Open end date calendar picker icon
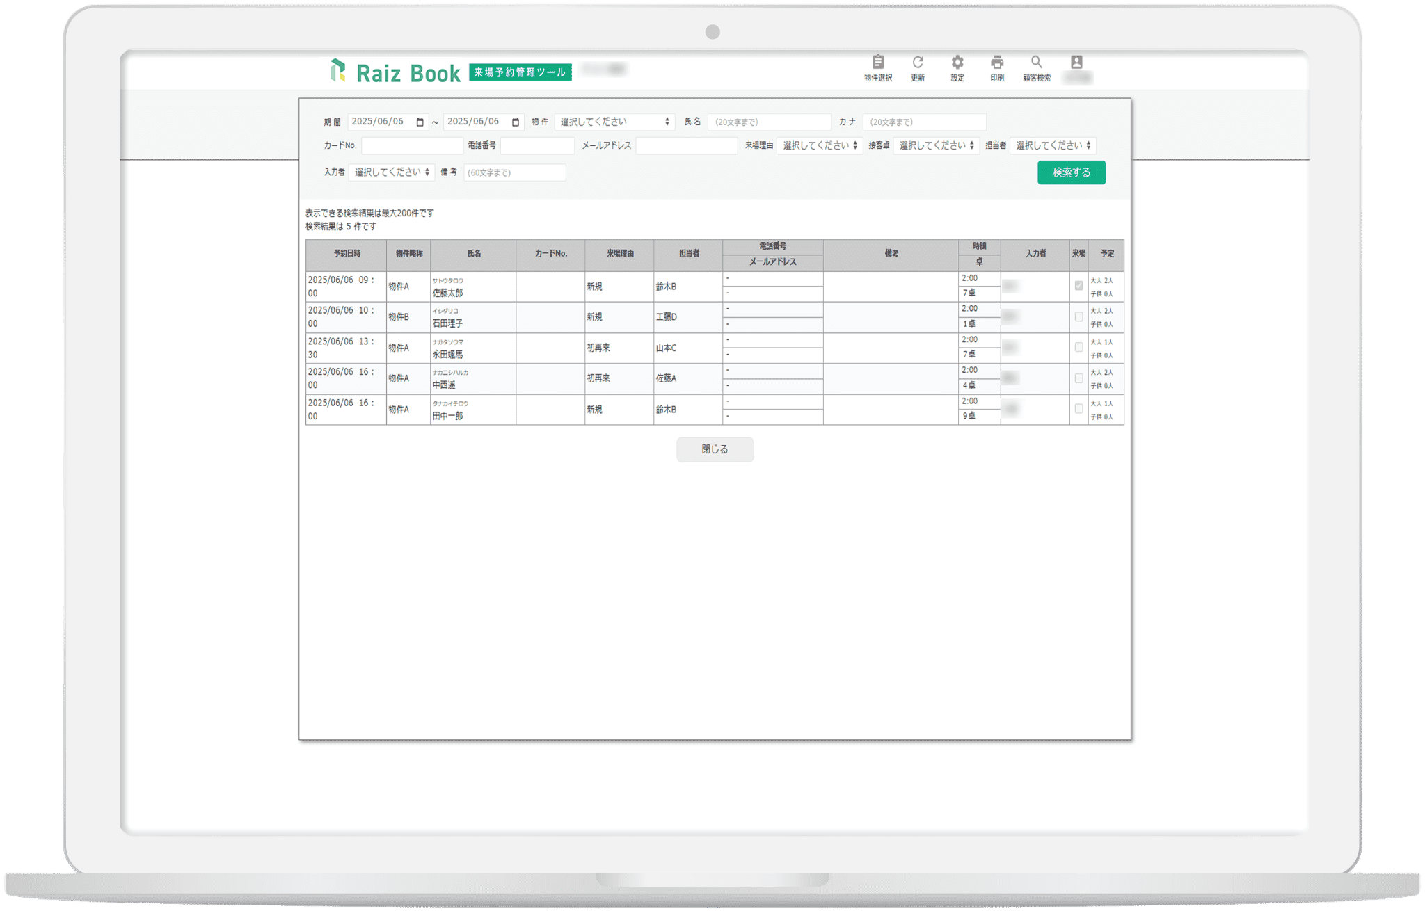Screen dimensions: 1425x911 516,122
